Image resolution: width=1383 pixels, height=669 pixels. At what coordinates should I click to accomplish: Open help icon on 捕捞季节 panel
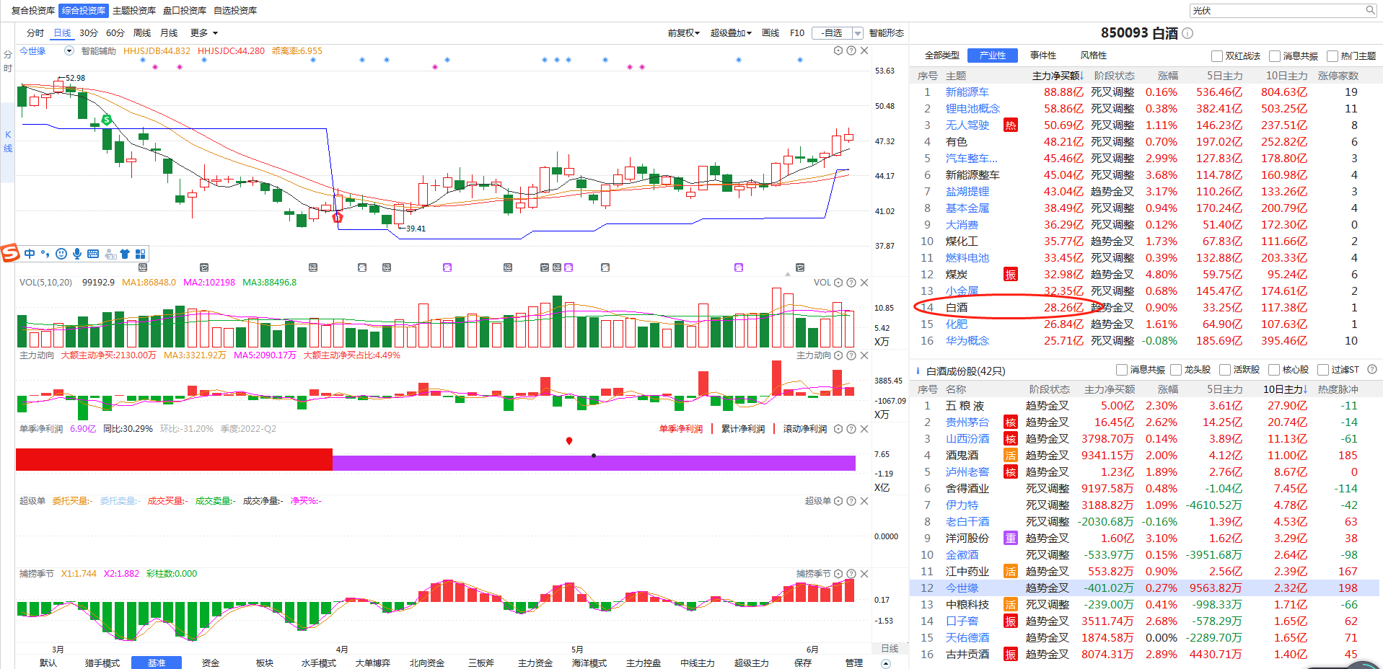851,574
